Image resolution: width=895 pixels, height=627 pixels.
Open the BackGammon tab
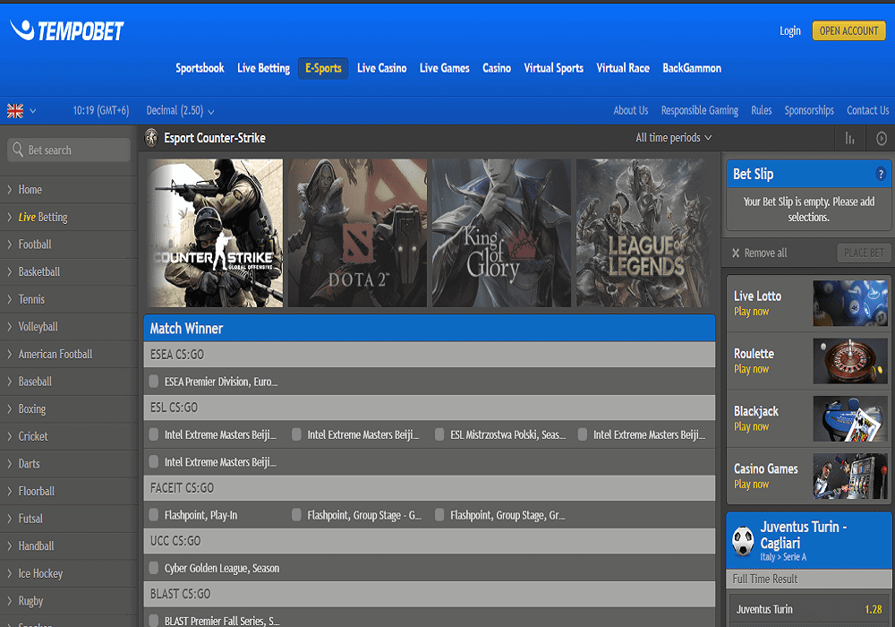click(692, 68)
